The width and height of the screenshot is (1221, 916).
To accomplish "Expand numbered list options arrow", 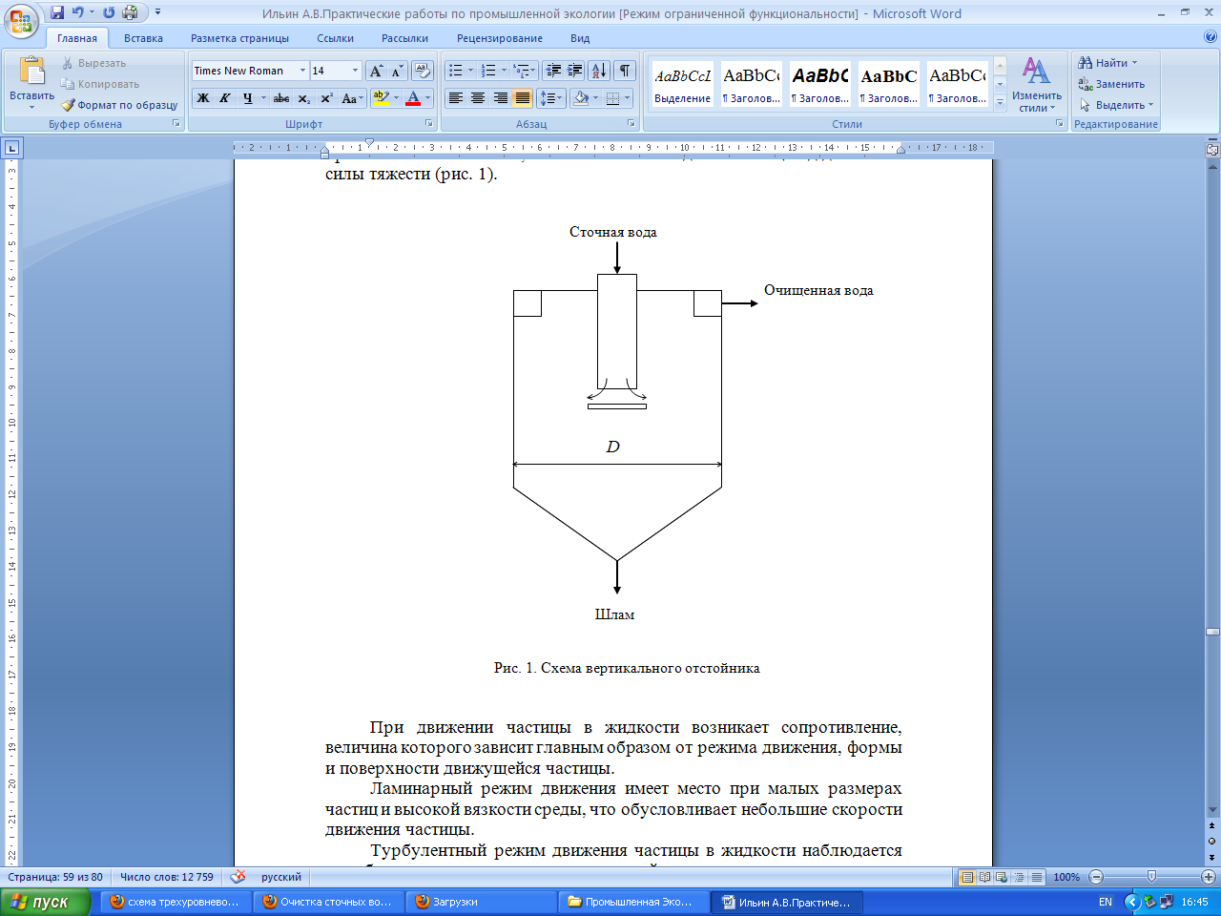I will click(x=504, y=71).
